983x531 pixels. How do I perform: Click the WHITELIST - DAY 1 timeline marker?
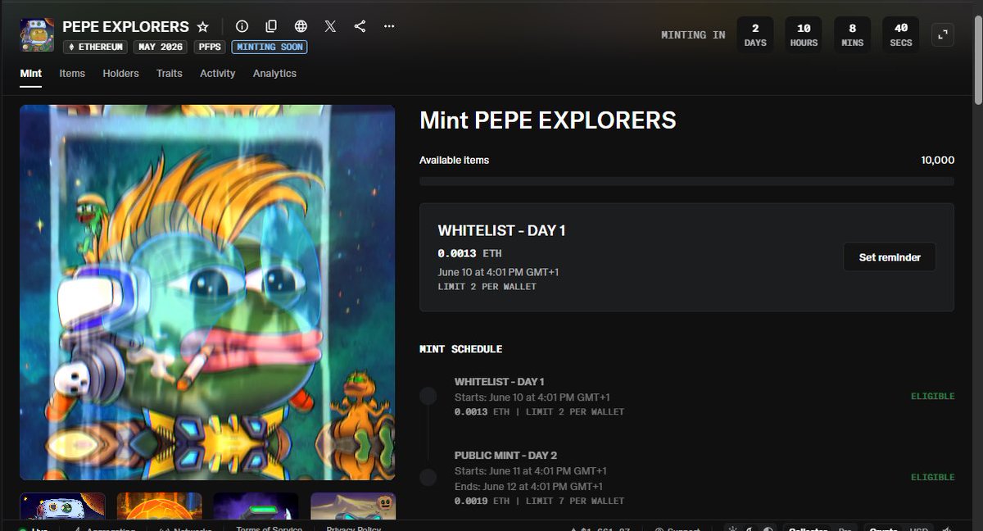point(428,397)
